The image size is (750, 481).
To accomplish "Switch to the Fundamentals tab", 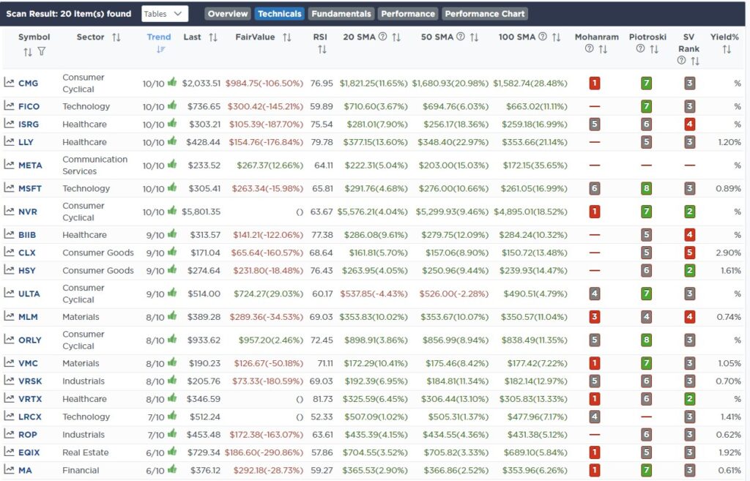I will tap(341, 14).
